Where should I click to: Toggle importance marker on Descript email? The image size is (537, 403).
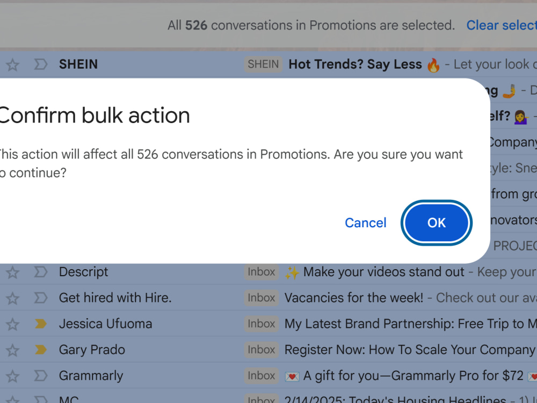(x=40, y=272)
